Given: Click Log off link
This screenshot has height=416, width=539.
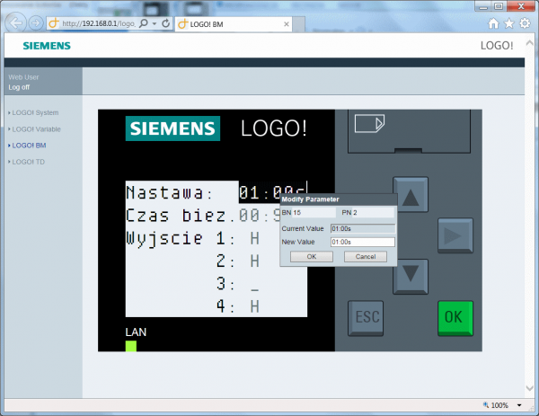Looking at the screenshot, I should 19,87.
